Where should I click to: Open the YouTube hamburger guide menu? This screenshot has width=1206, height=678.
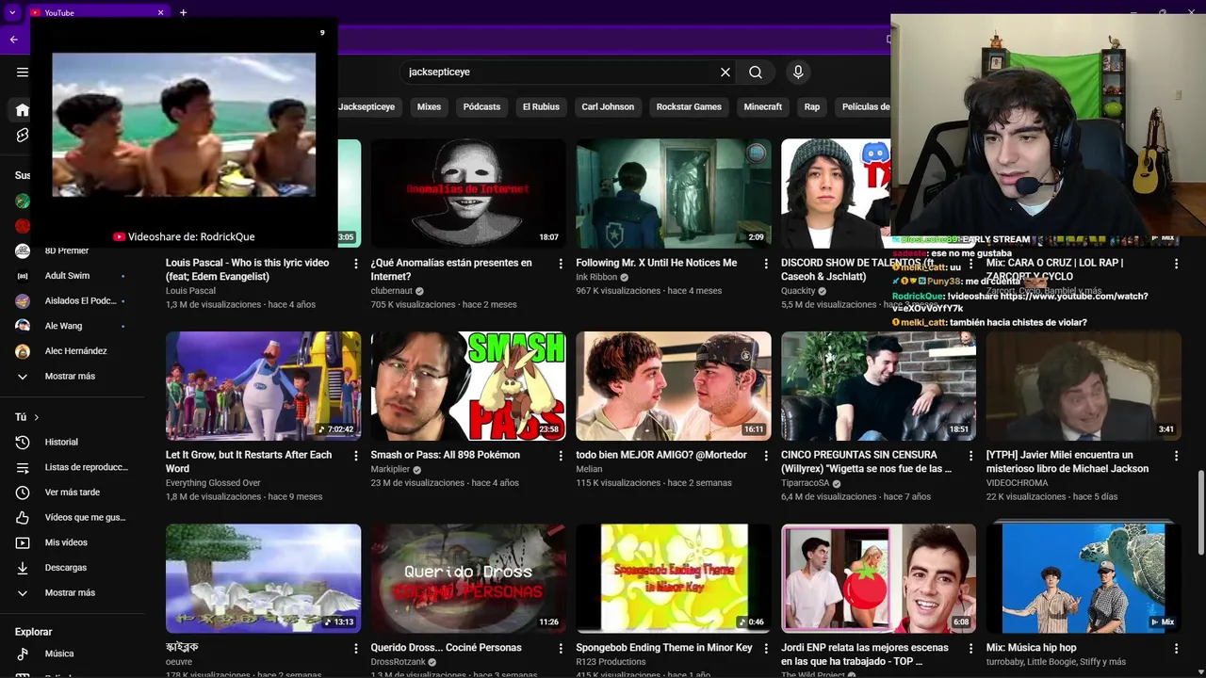coord(23,73)
